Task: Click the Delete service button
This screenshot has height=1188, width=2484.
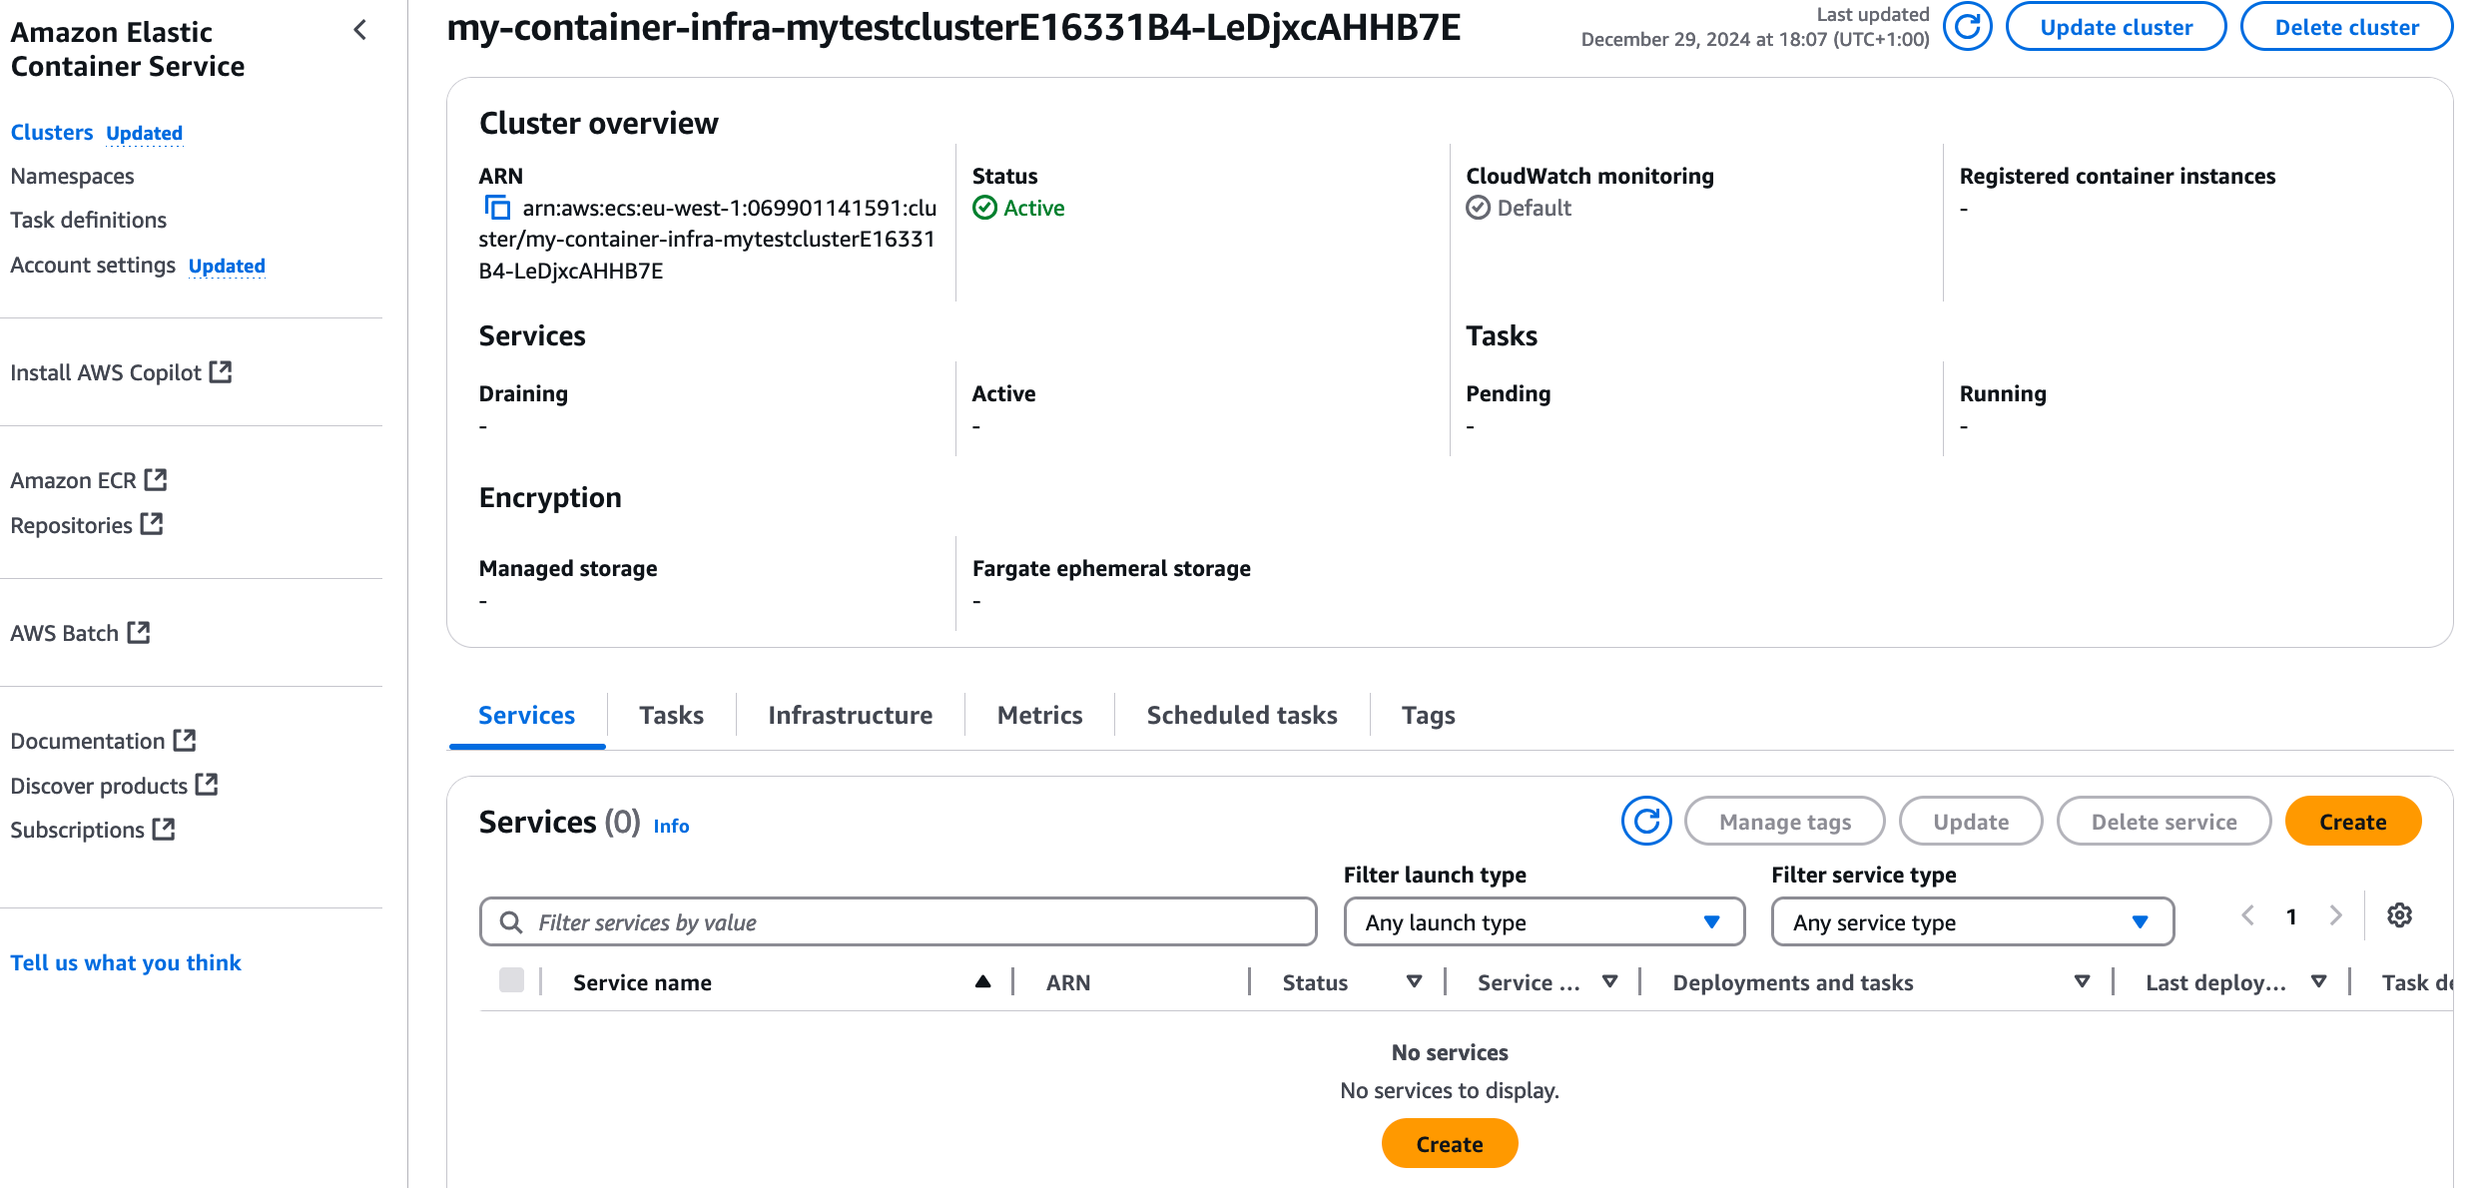Action: point(2164,821)
